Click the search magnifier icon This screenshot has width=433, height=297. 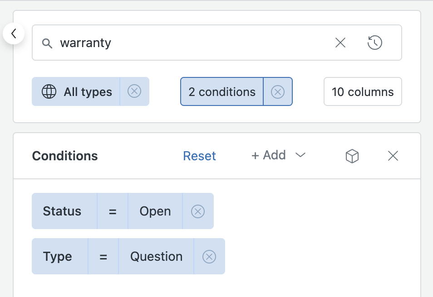(47, 43)
